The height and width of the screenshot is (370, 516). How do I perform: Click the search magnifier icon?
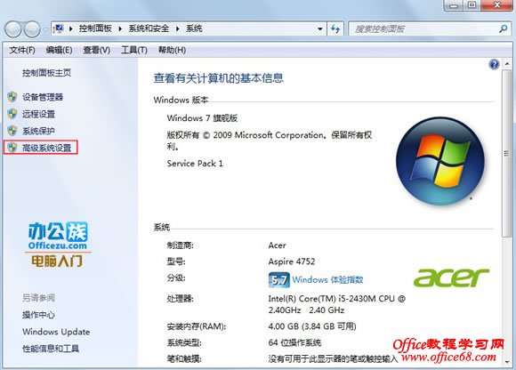tap(503, 29)
